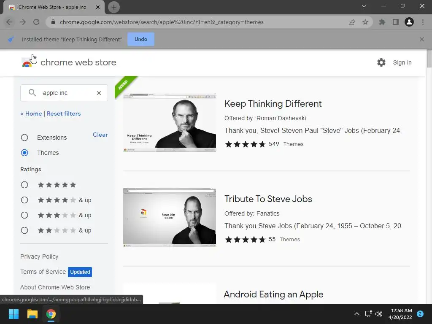Open Keep Thinking Different theme title
The height and width of the screenshot is (324, 432).
click(273, 104)
